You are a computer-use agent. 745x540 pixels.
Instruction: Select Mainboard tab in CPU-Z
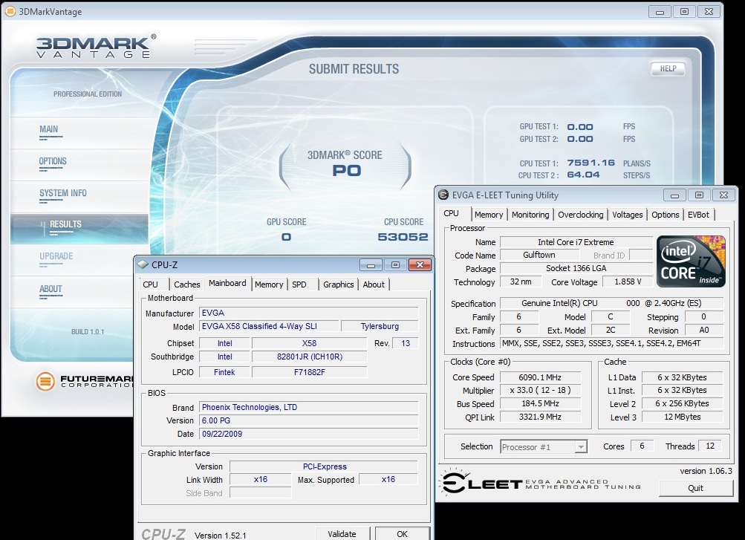[x=227, y=283]
